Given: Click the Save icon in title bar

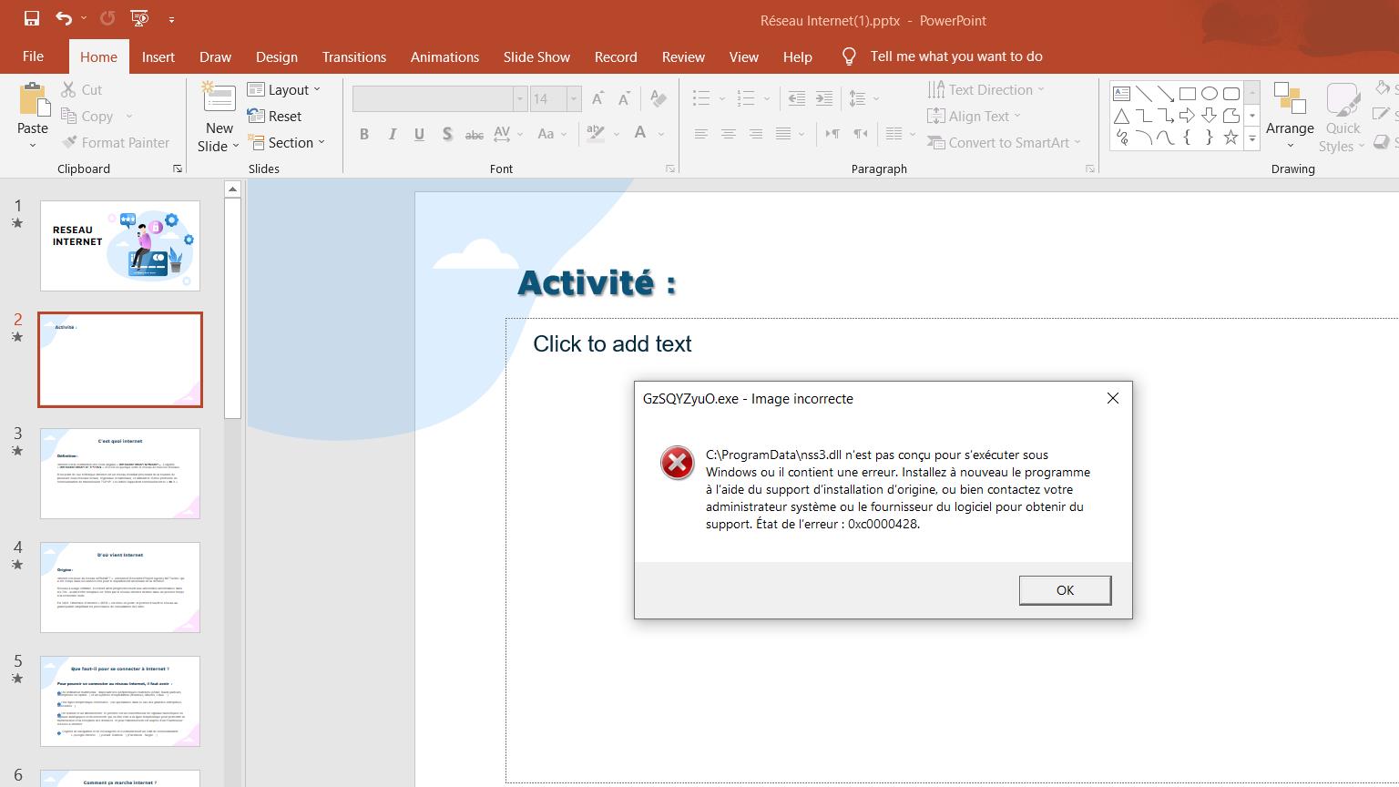Looking at the screenshot, I should [31, 18].
